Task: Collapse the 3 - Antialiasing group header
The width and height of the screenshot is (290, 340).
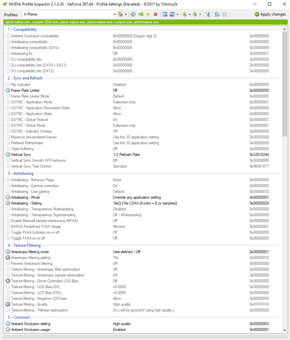Action: [x=20, y=173]
